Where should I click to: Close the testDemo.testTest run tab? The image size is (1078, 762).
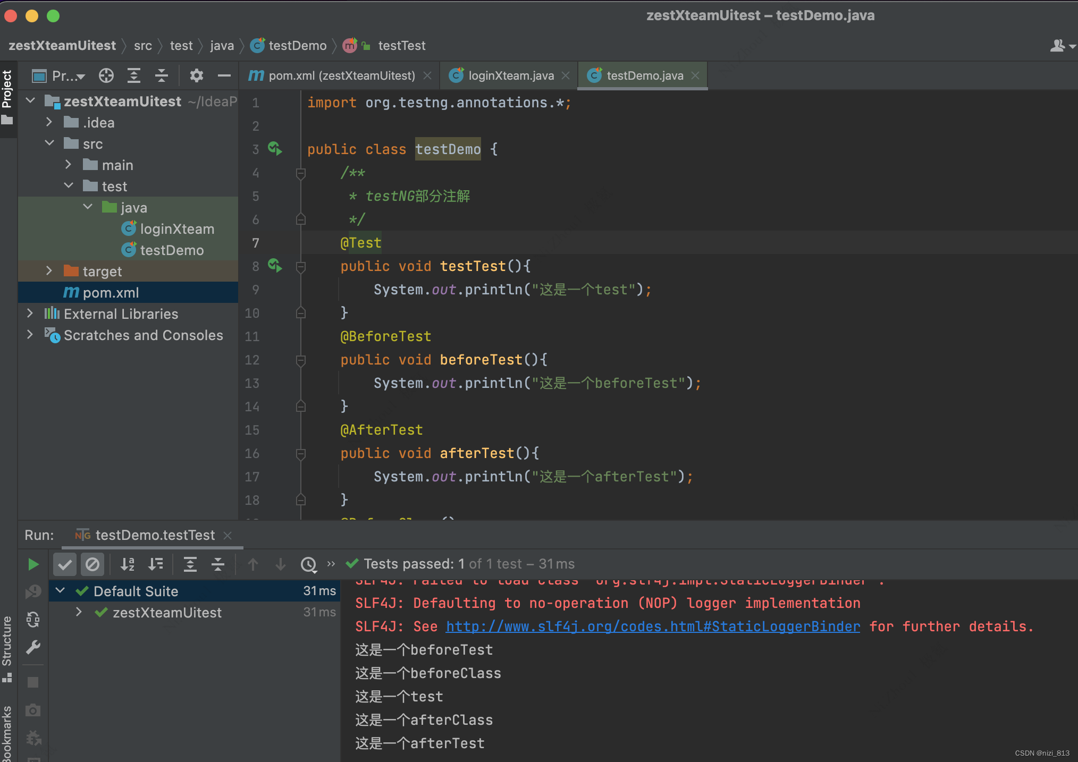[228, 536]
